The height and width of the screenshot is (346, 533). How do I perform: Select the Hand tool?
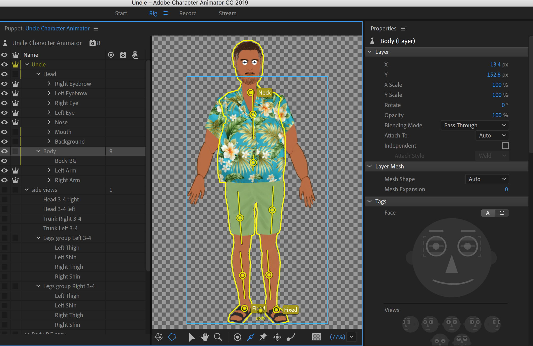[x=205, y=337]
